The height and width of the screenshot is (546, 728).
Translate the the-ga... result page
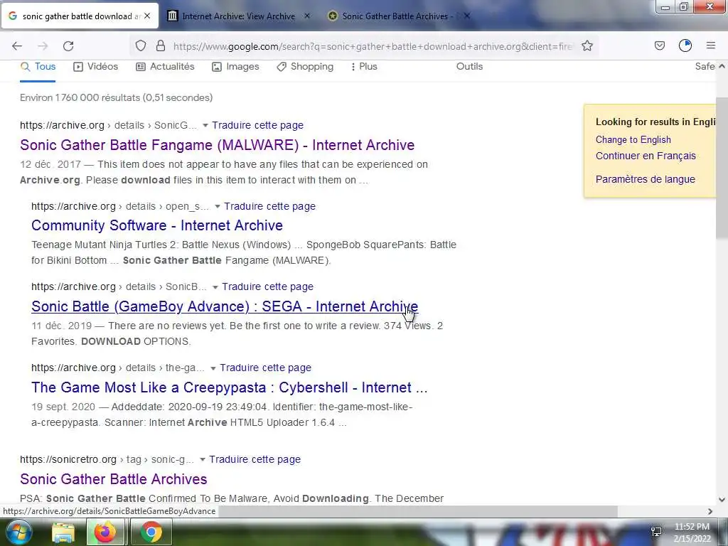[266, 368]
